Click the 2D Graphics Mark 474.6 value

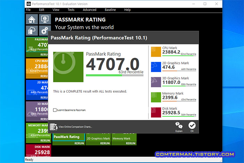point(168,67)
